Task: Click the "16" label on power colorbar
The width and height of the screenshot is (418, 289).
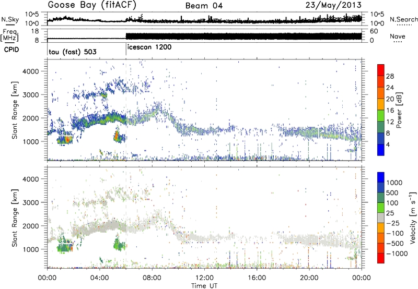Action: [x=390, y=111]
